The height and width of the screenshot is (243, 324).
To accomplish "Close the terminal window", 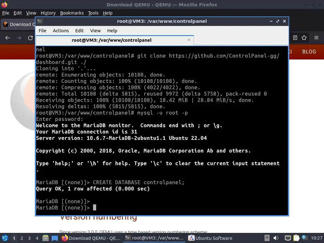I will coord(284,21).
